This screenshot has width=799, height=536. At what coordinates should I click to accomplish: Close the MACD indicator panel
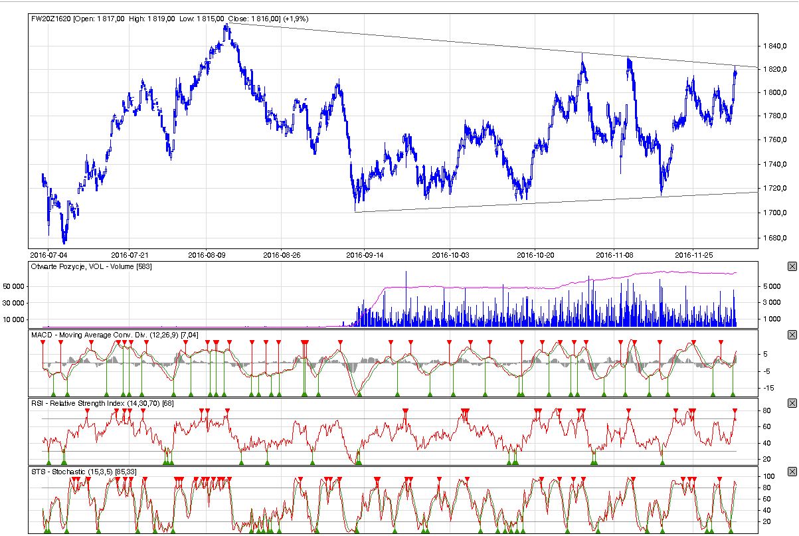(791, 335)
